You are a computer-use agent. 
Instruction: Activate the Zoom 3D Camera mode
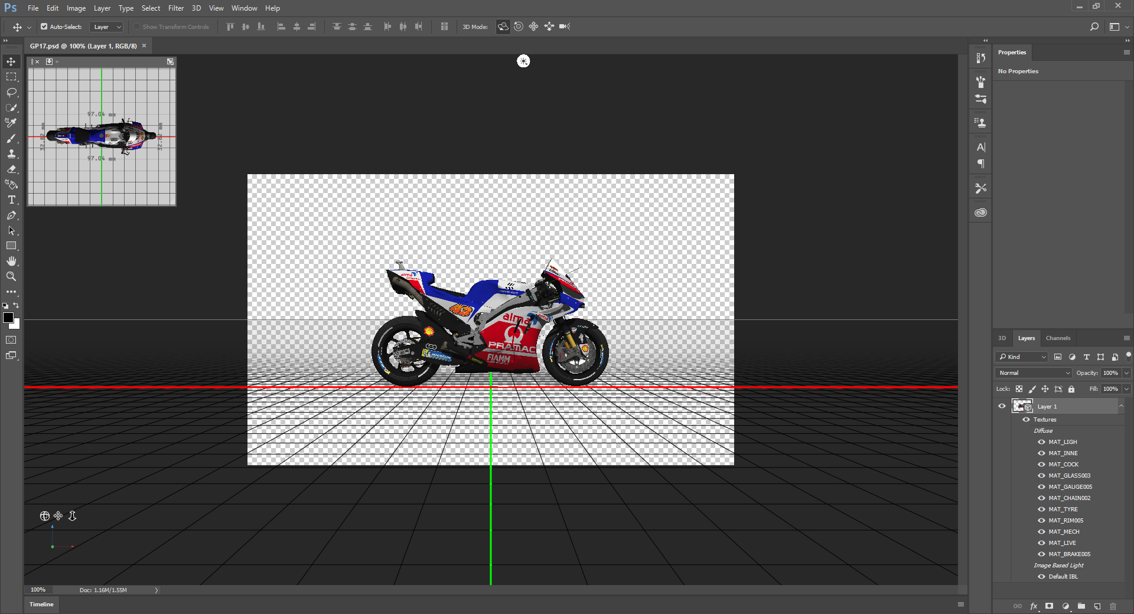click(x=565, y=27)
